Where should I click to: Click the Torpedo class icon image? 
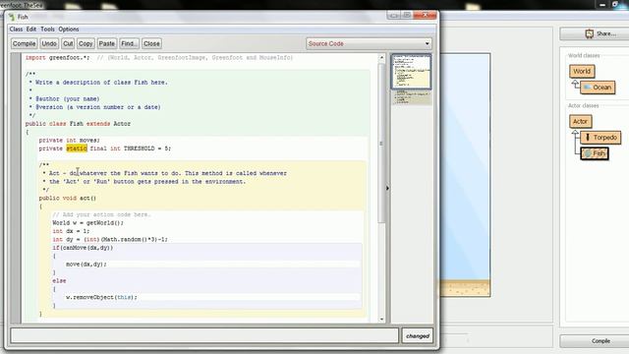click(588, 138)
